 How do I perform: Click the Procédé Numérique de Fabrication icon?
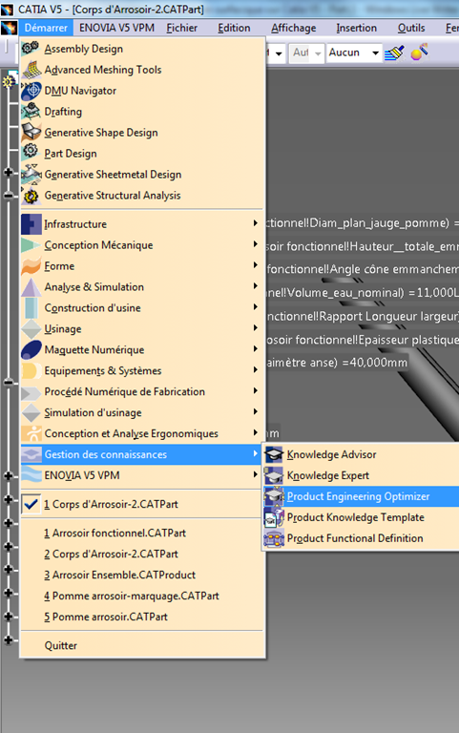(31, 391)
